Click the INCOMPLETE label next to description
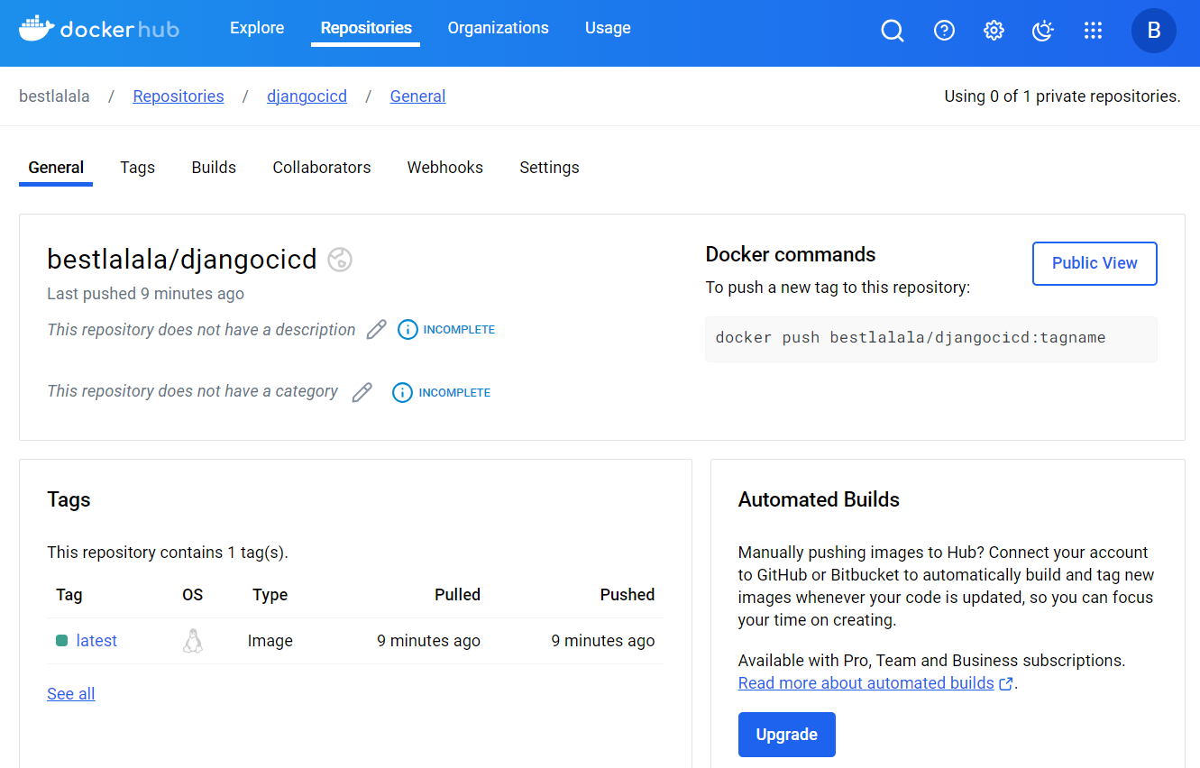This screenshot has width=1200, height=768. click(459, 330)
